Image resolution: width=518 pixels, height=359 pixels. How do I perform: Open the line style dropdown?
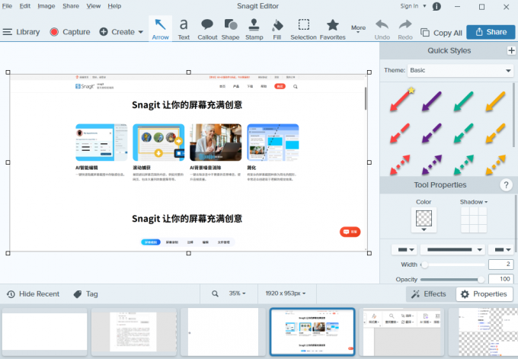pyautogui.click(x=452, y=250)
